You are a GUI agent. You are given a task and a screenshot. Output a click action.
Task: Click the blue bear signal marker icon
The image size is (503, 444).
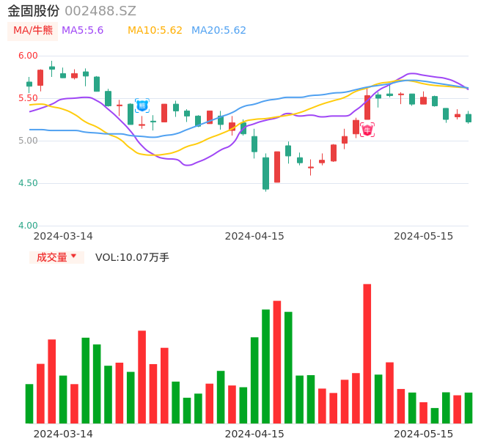point(142,106)
